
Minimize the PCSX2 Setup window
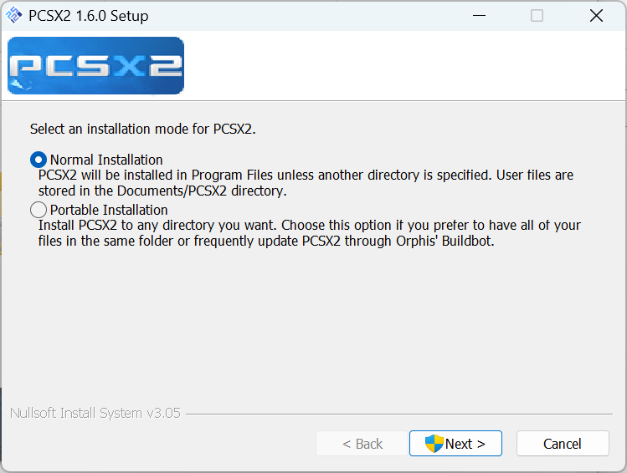(x=479, y=16)
